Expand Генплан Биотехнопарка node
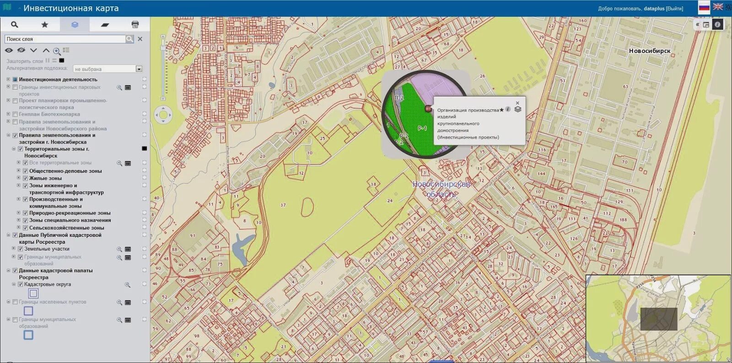 point(8,114)
